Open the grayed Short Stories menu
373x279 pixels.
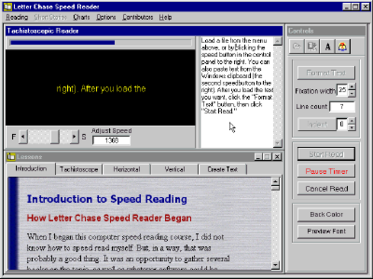[x=50, y=17]
